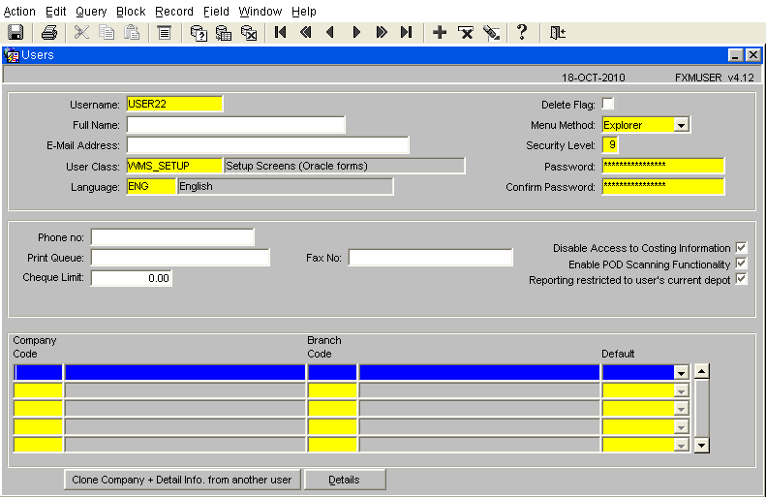This screenshot has width=766, height=497.
Task: Open the Window menu
Action: point(260,12)
